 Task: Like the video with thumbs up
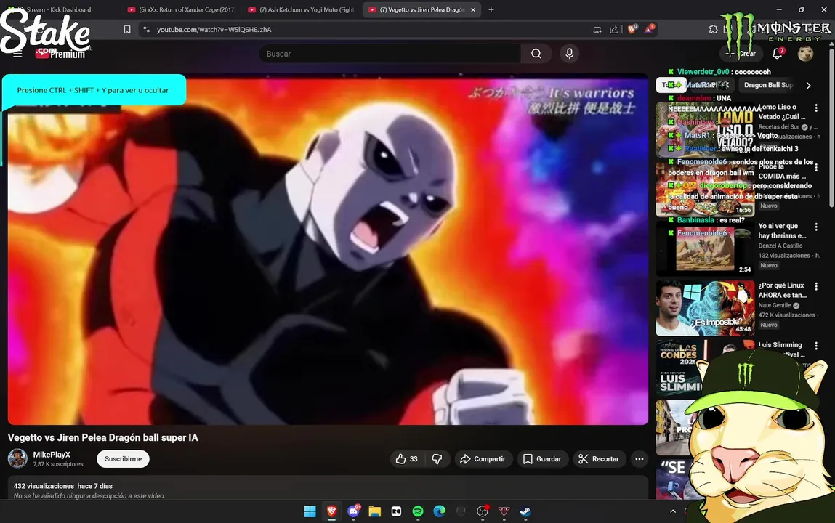(407, 458)
